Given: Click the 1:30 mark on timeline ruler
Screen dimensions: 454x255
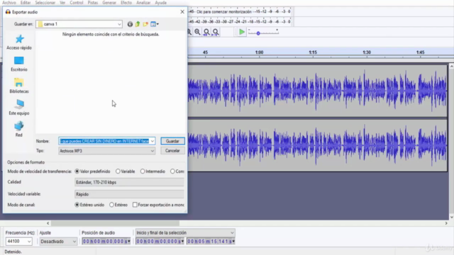Looking at the screenshot, I should 367,52.
